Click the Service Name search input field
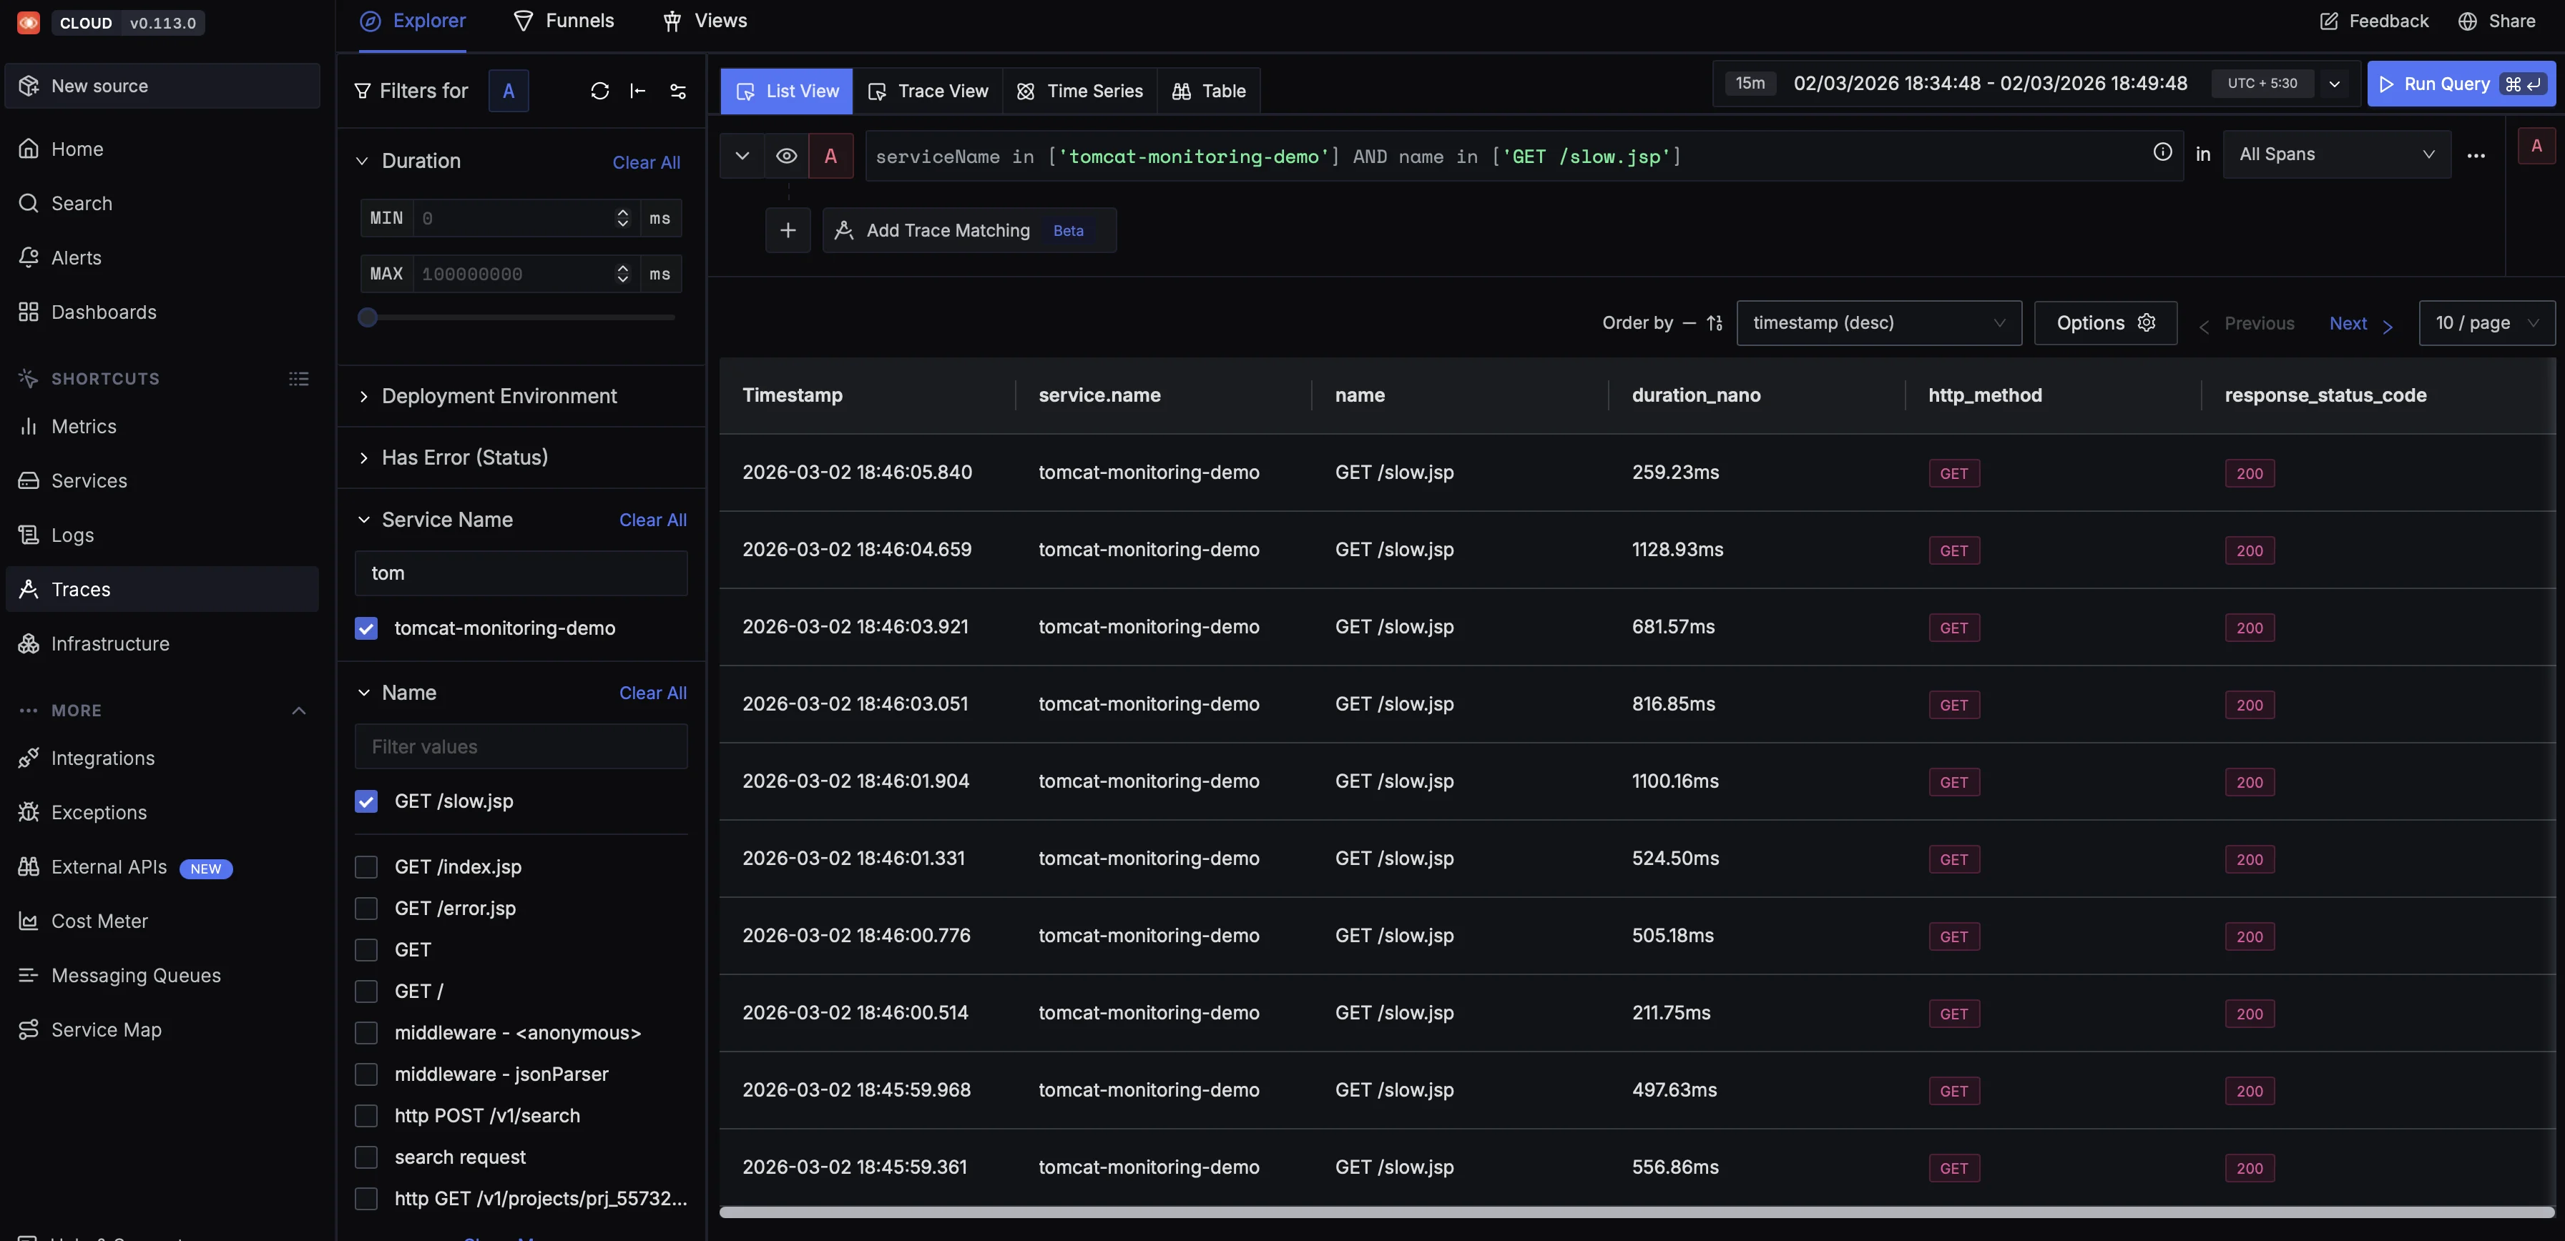 521,573
